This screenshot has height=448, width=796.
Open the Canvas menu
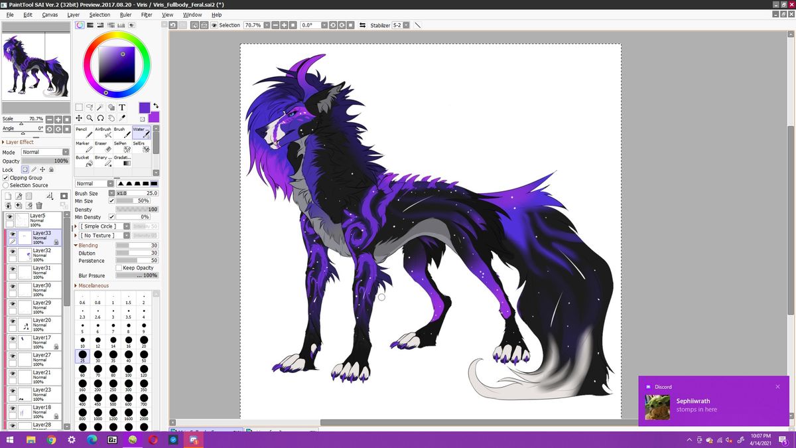50,15
